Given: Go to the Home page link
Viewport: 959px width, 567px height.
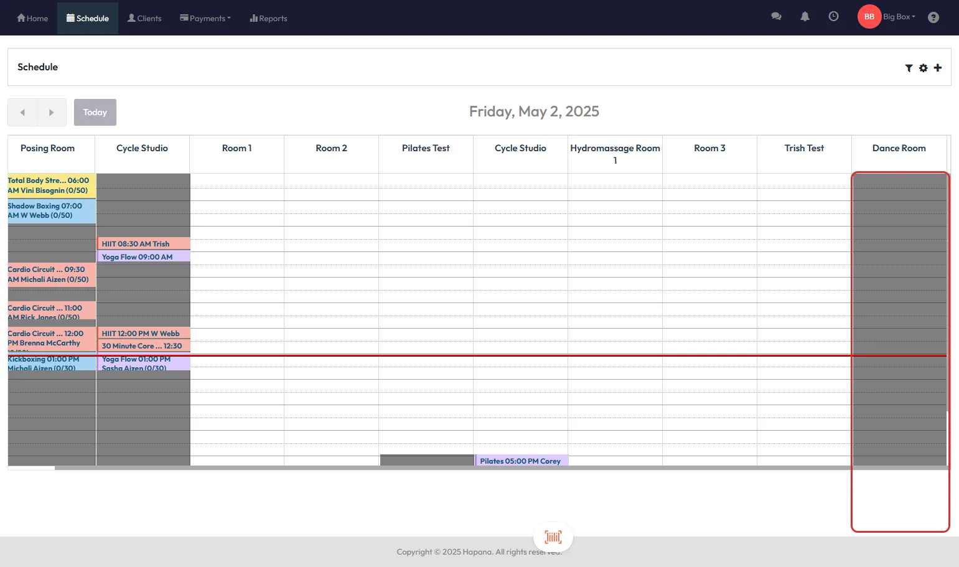Looking at the screenshot, I should coord(32,18).
